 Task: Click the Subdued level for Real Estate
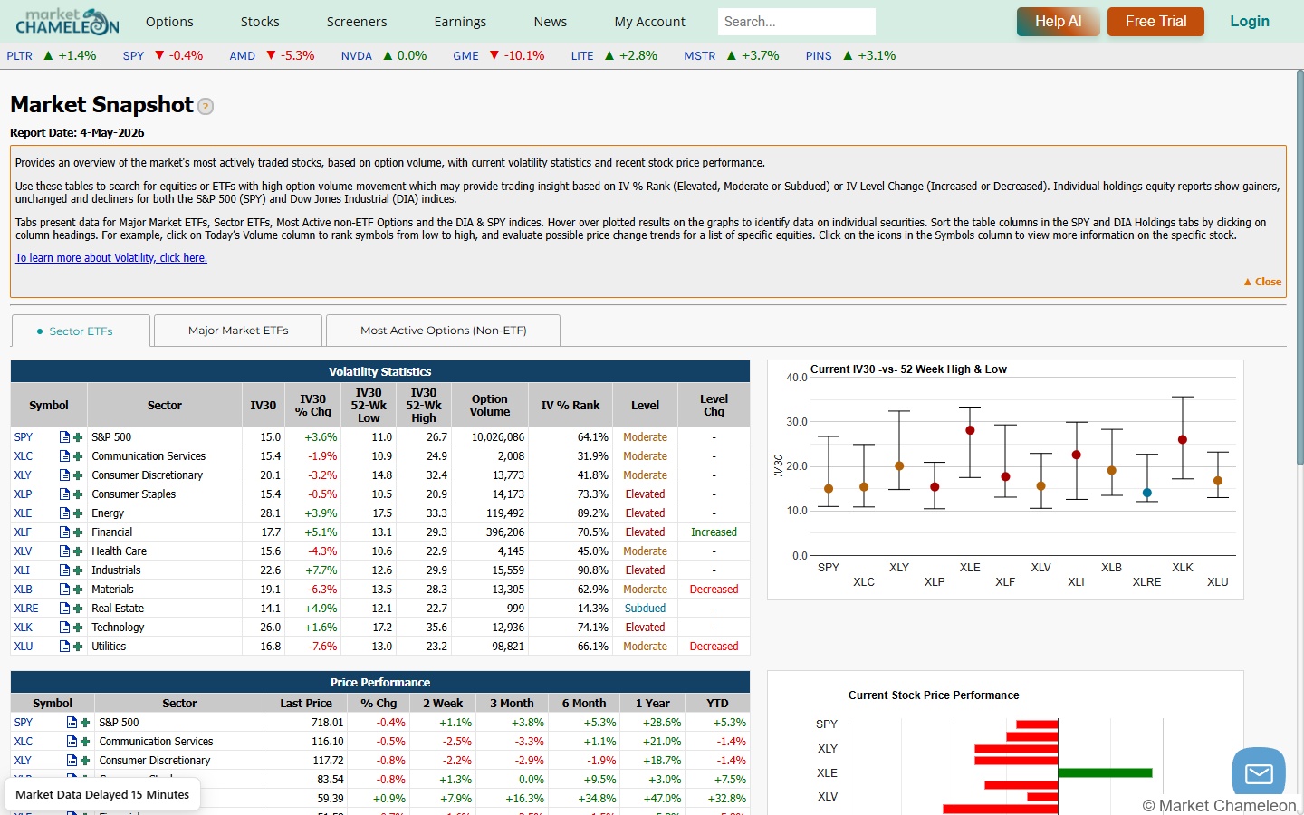[x=645, y=609]
